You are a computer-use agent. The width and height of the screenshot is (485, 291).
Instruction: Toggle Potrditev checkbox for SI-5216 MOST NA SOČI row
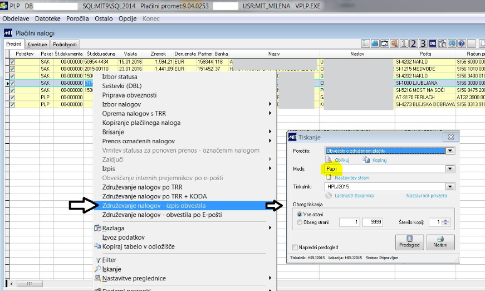[x=12, y=90]
